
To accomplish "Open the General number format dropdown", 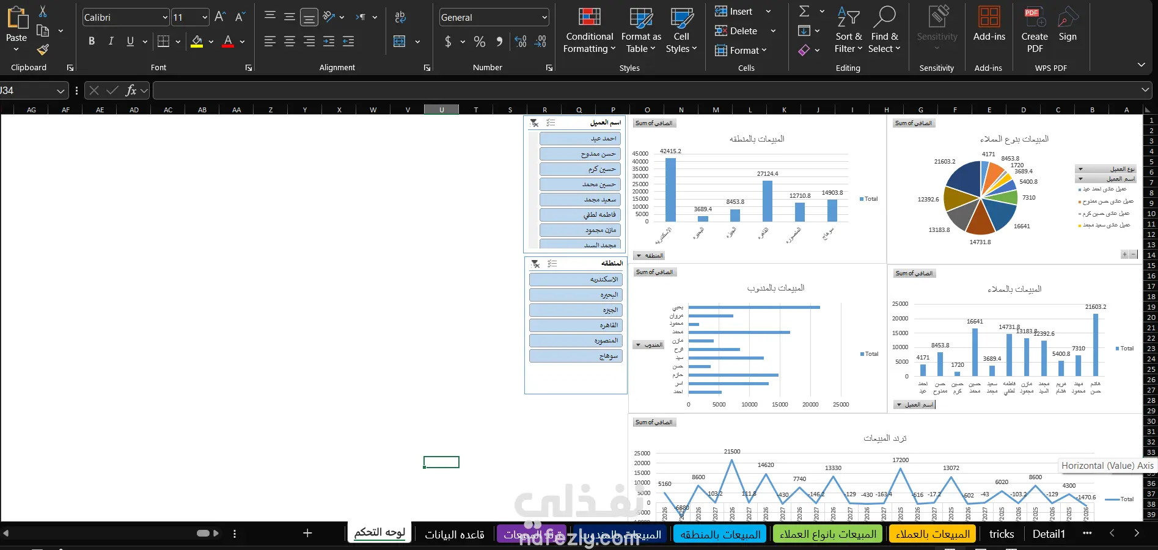I will click(x=544, y=17).
